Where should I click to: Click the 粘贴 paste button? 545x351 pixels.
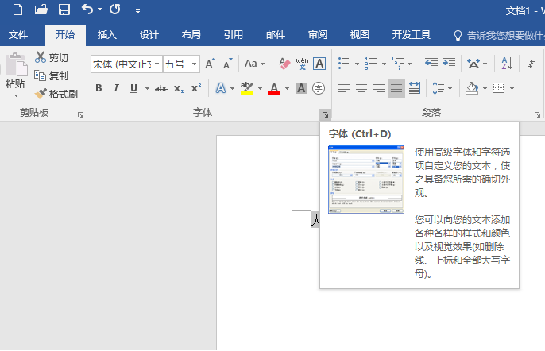(16, 70)
